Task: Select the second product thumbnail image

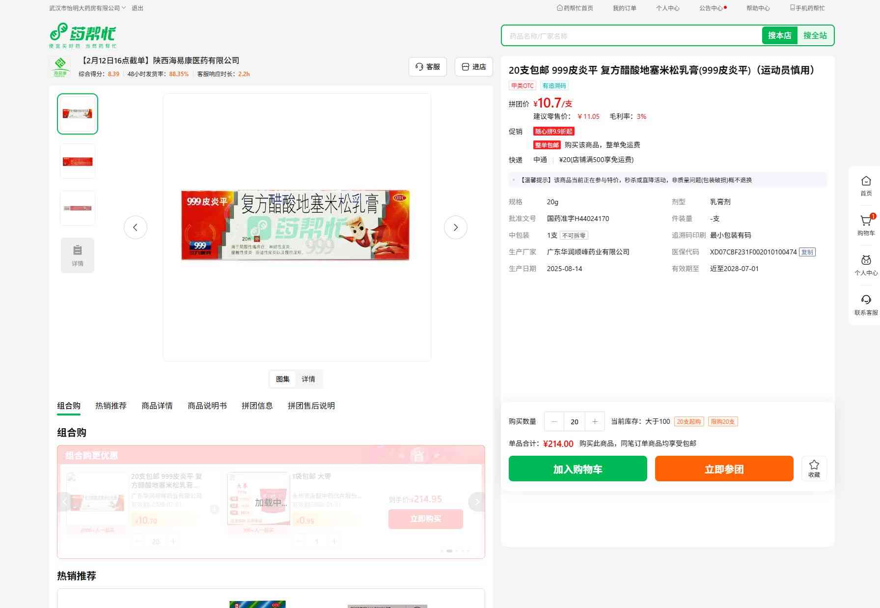Action: (78, 161)
